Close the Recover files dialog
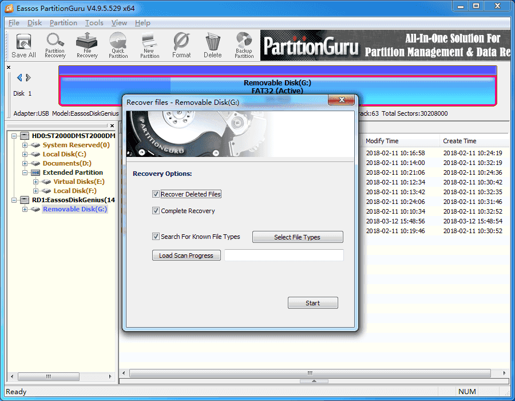 [342, 100]
